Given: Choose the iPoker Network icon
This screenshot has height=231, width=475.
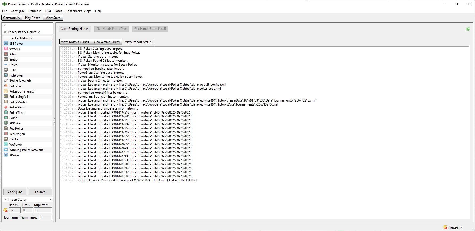Looking at the screenshot, I should [6, 81].
